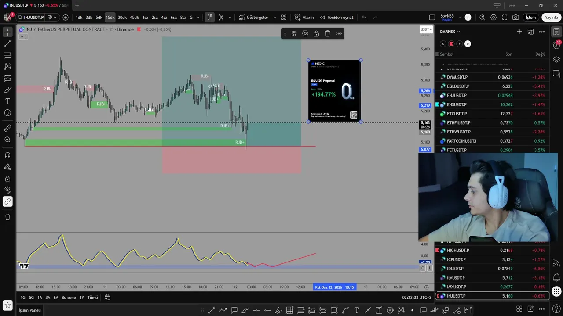Remove drawings with left toolbar trash icon
The height and width of the screenshot is (316, 563).
[x=7, y=217]
